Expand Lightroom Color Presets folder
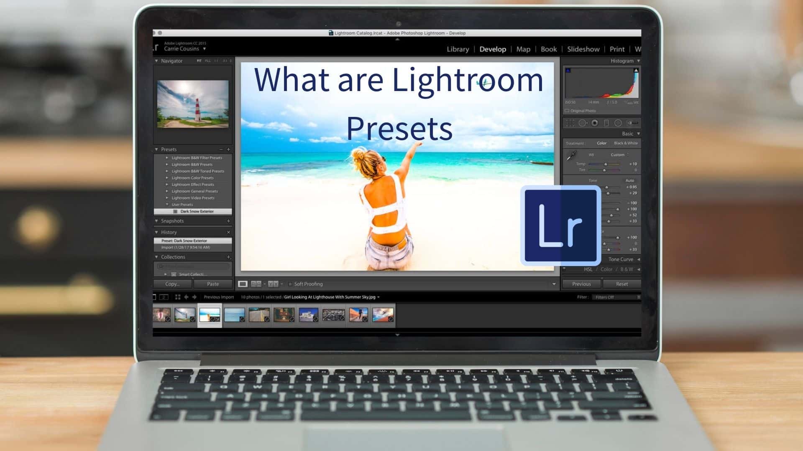Screen dimensions: 803x451 167,178
